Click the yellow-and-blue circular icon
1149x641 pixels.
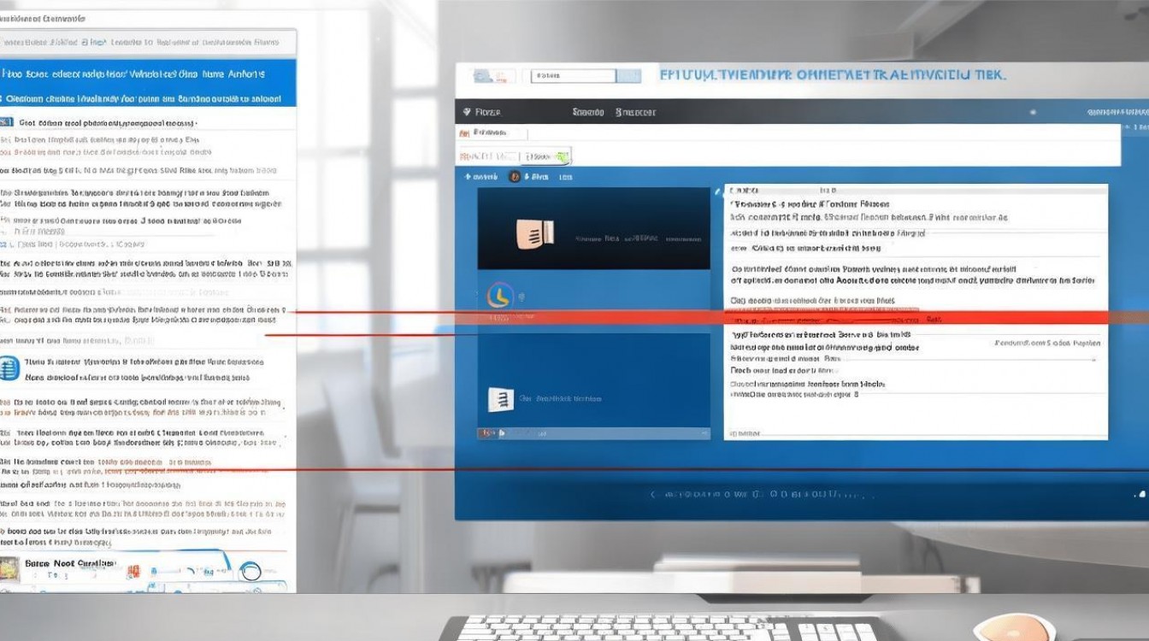[499, 297]
